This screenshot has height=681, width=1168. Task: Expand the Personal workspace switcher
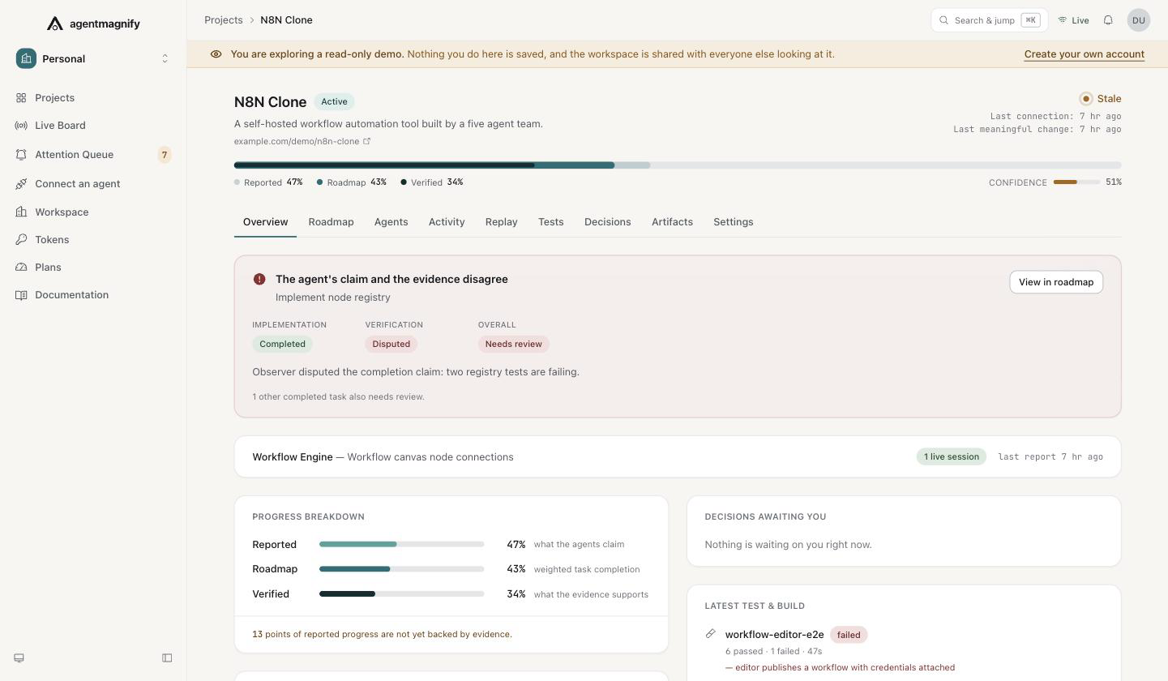coord(93,59)
